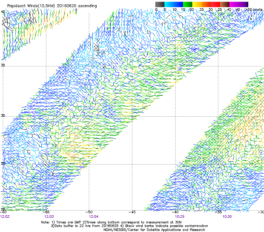
Task: Click the red 30-35 knots legend swatch
Action: click(x=215, y=4)
